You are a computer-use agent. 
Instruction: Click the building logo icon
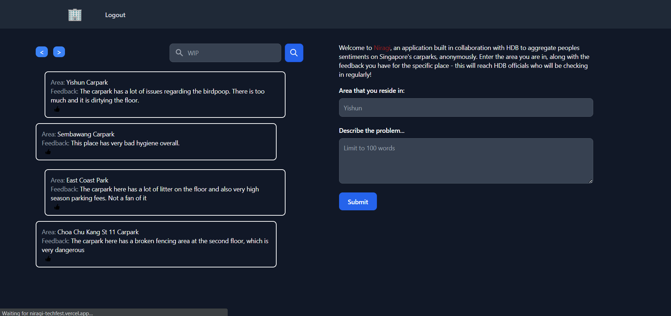point(74,15)
